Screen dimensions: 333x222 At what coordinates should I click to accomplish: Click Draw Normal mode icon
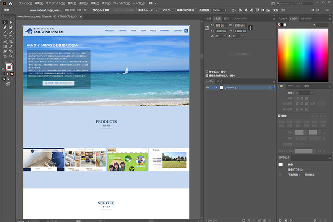click(4, 79)
